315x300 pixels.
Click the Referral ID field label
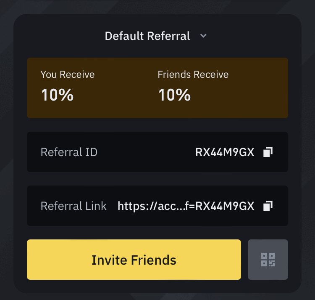pos(69,152)
